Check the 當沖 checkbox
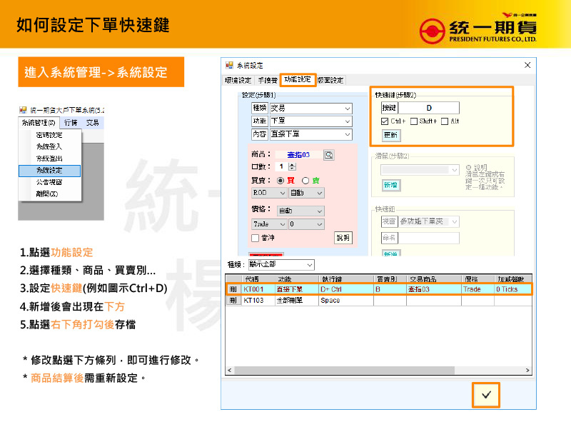This screenshot has width=571, height=427. 256,238
